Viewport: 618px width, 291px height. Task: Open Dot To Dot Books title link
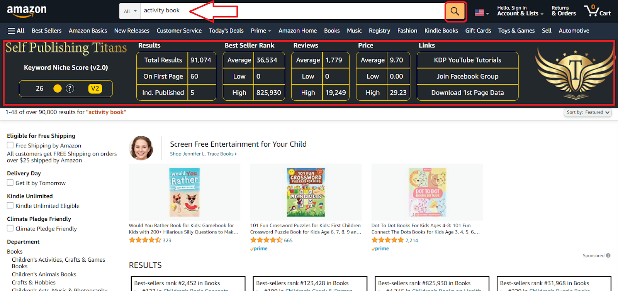(426, 229)
